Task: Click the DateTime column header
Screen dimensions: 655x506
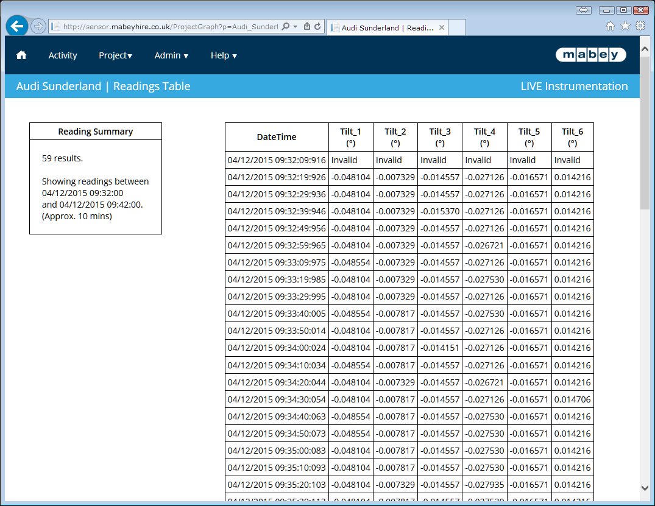Action: pyautogui.click(x=277, y=137)
